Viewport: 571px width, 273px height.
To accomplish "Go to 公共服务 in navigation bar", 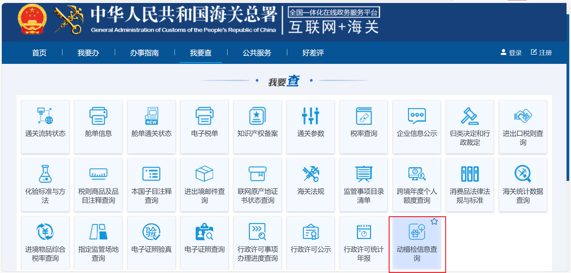I will coord(257,53).
